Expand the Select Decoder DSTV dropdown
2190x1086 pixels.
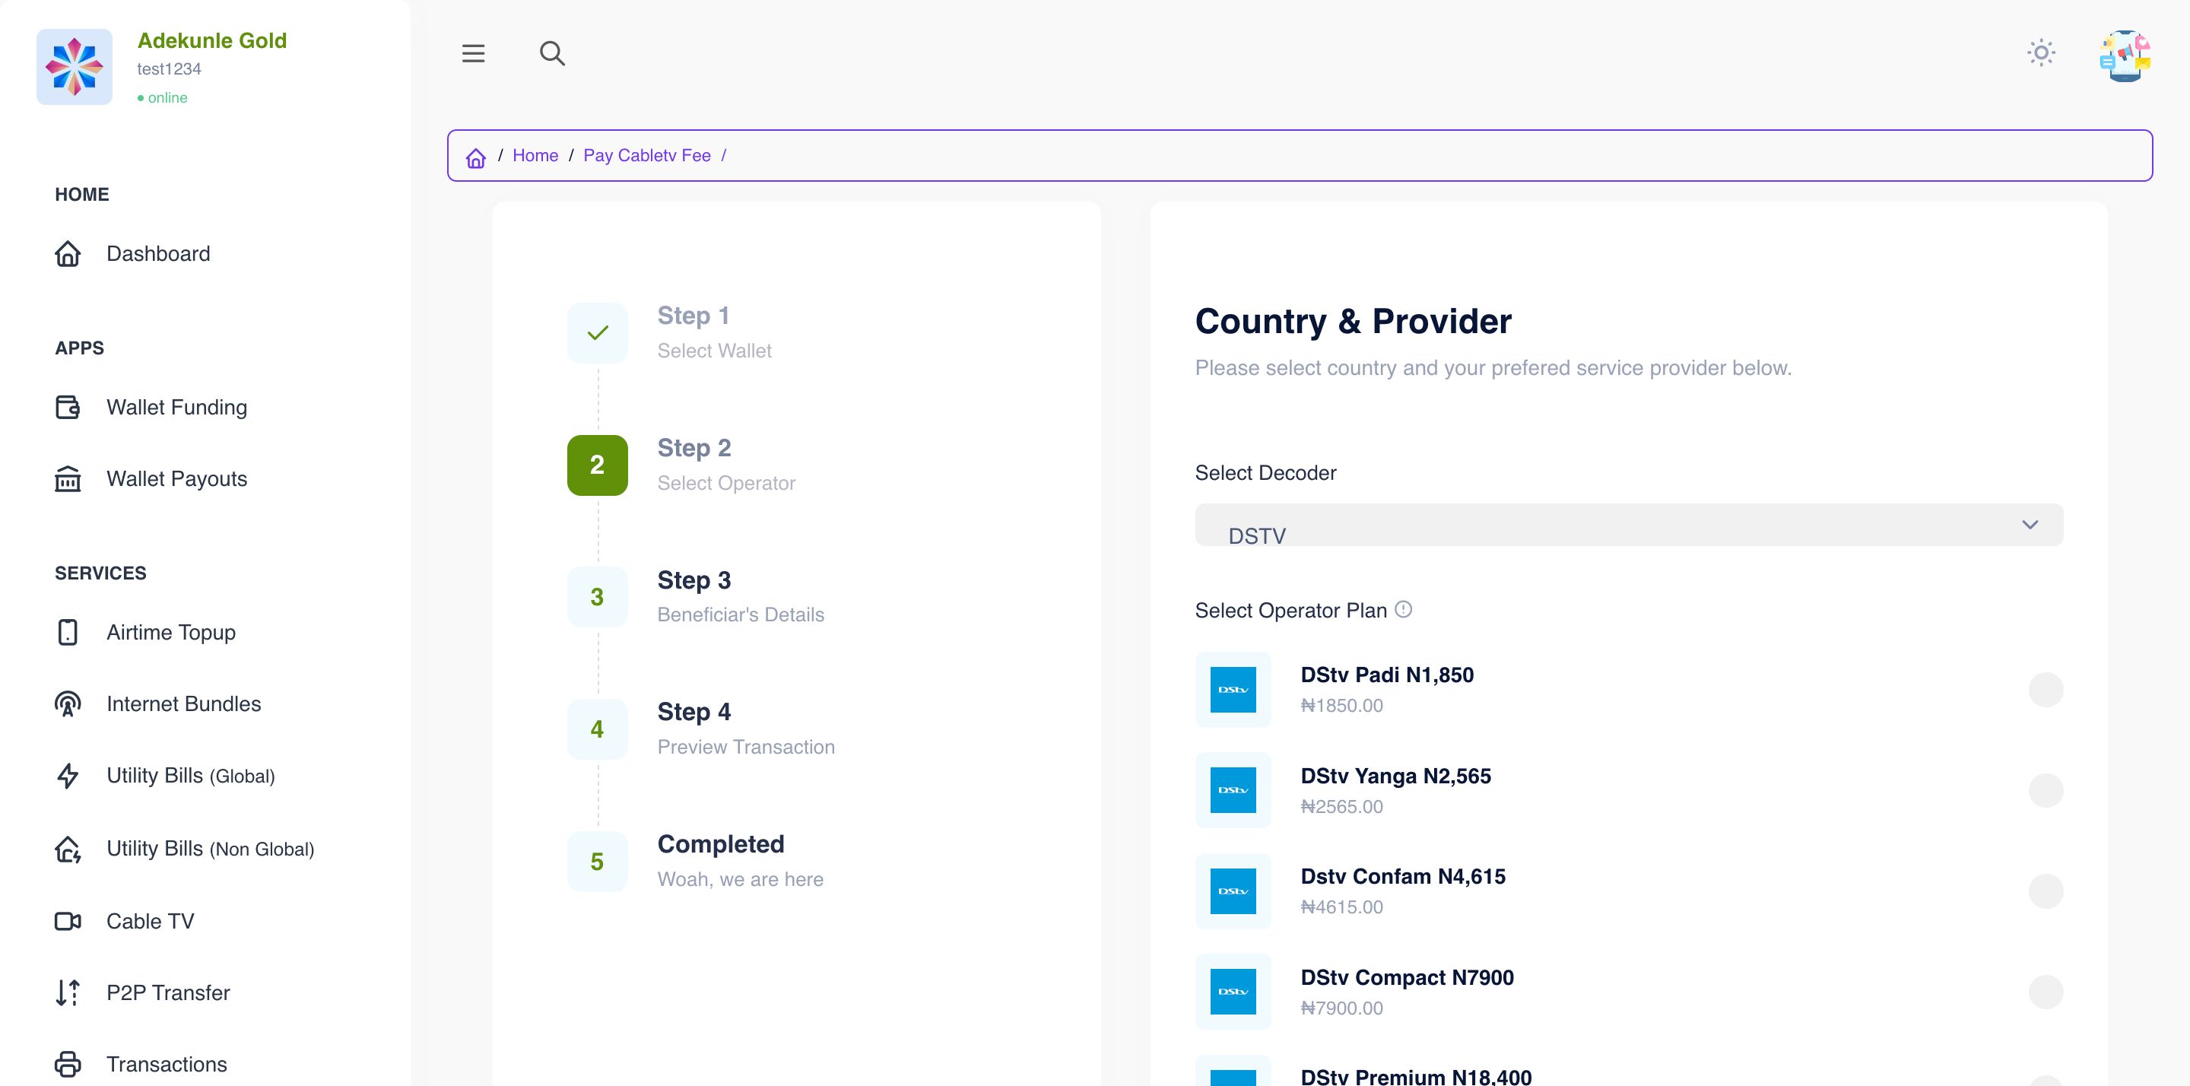point(1615,526)
